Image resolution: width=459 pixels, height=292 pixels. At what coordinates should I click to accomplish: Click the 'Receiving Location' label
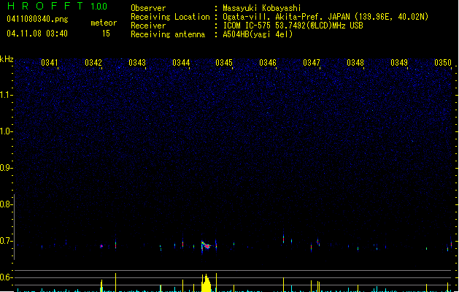tap(170, 17)
